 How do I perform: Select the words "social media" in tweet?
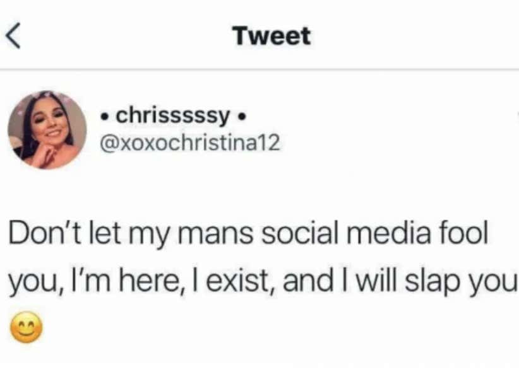(x=345, y=235)
